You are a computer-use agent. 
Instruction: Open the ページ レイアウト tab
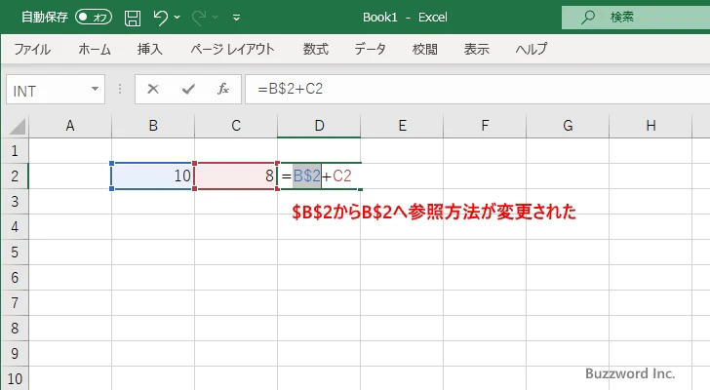(x=232, y=49)
